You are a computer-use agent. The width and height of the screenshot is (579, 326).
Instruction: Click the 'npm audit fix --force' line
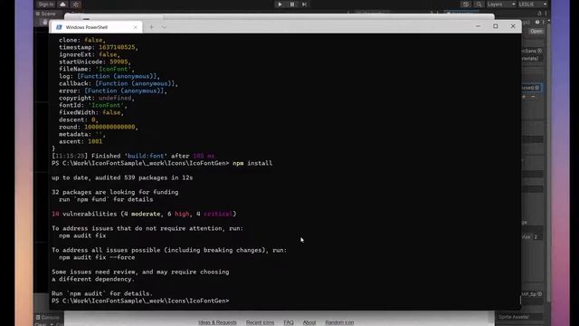(x=97, y=257)
